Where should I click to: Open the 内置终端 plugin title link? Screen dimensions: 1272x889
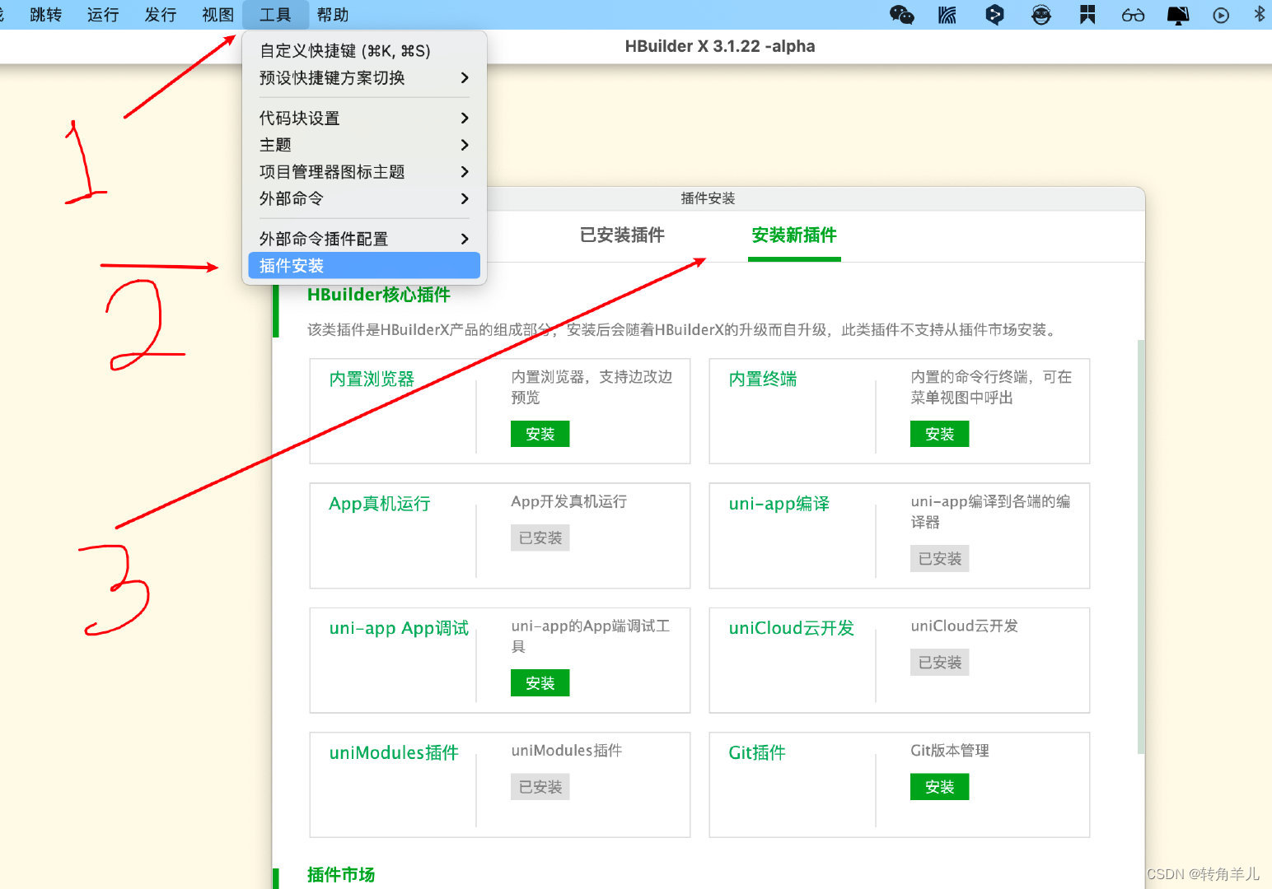(763, 379)
